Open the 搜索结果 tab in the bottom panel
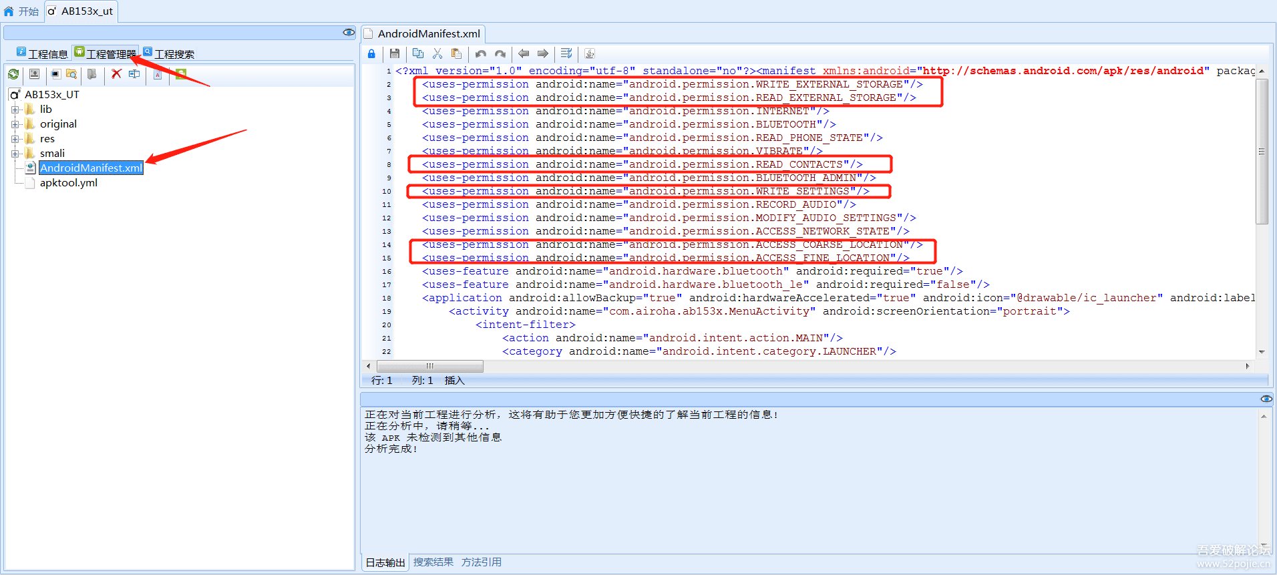Image resolution: width=1277 pixels, height=575 pixels. click(433, 562)
